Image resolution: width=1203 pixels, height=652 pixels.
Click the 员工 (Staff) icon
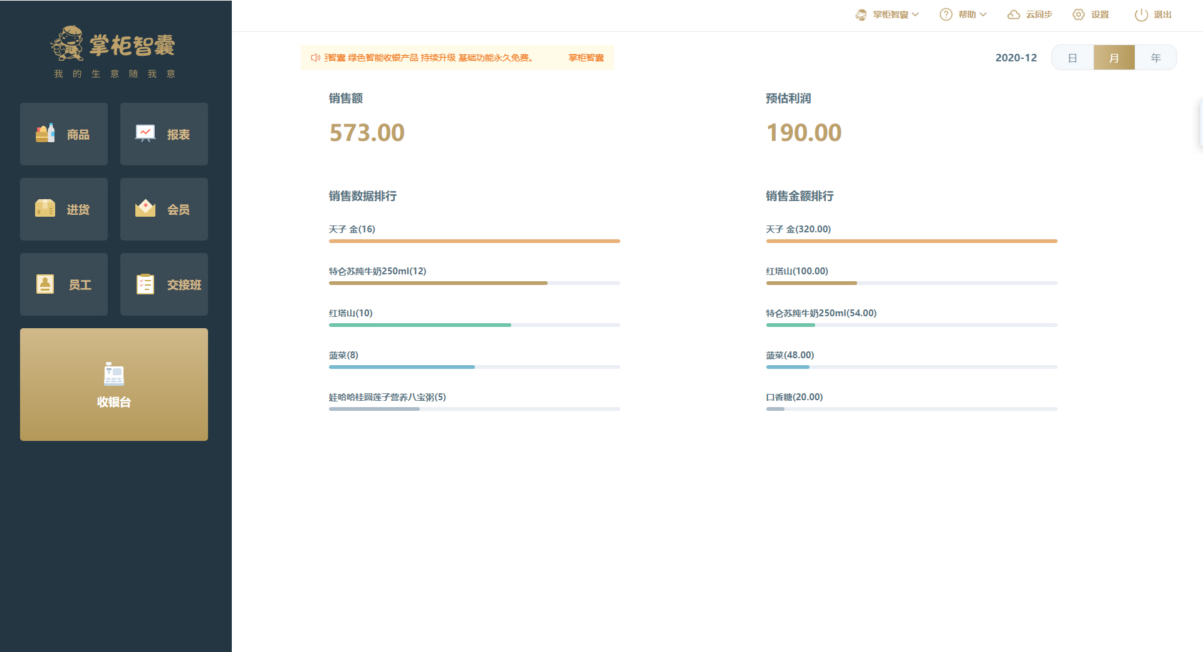pyautogui.click(x=63, y=284)
